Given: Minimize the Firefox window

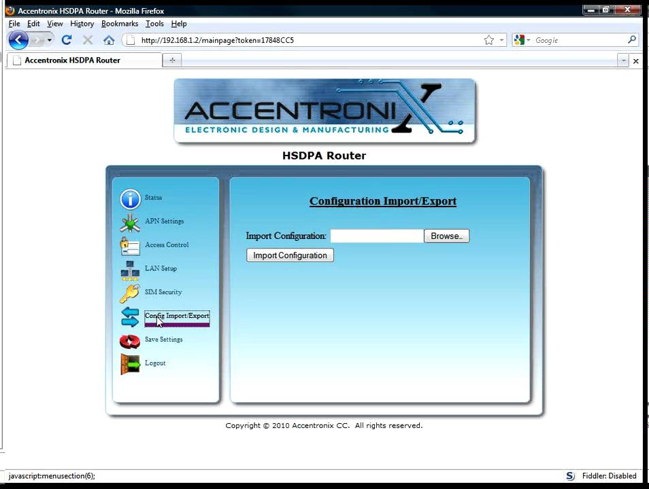Looking at the screenshot, I should pos(591,10).
